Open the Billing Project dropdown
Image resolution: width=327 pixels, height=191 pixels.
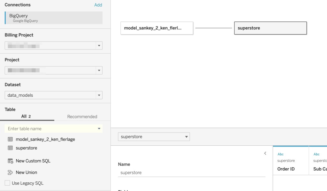coord(54,45)
